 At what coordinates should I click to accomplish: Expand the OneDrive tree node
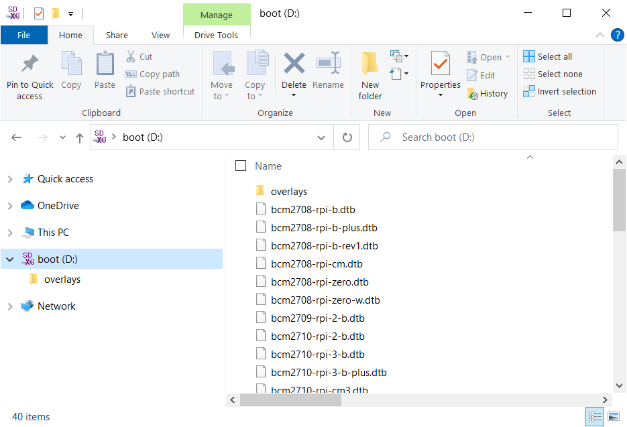click(10, 206)
